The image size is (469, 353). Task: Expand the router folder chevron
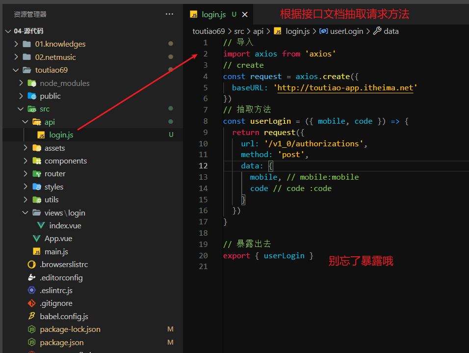coord(26,174)
